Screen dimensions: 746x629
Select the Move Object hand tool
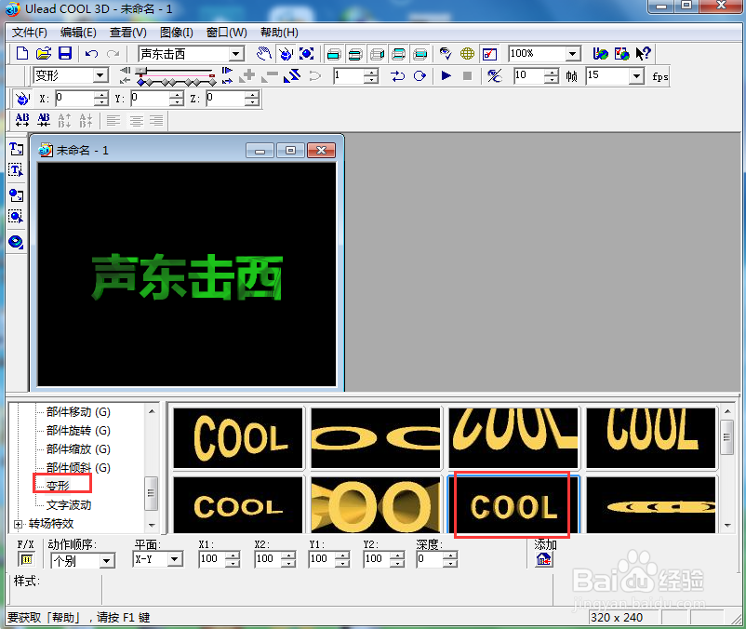click(263, 54)
